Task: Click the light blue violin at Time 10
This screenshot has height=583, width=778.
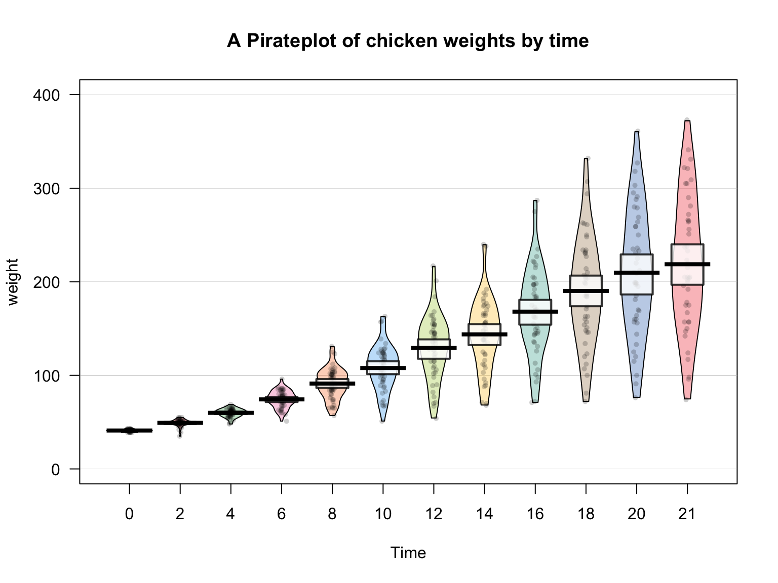Action: coord(383,390)
